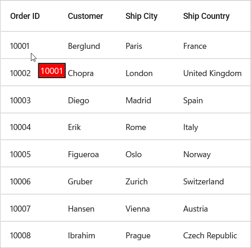Click order 10007 cell
Image resolution: width=251 pixels, height=248 pixels.
point(20,209)
